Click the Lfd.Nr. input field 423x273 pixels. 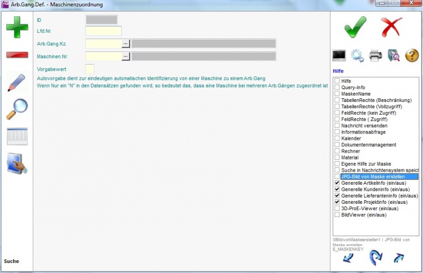pyautogui.click(x=103, y=31)
